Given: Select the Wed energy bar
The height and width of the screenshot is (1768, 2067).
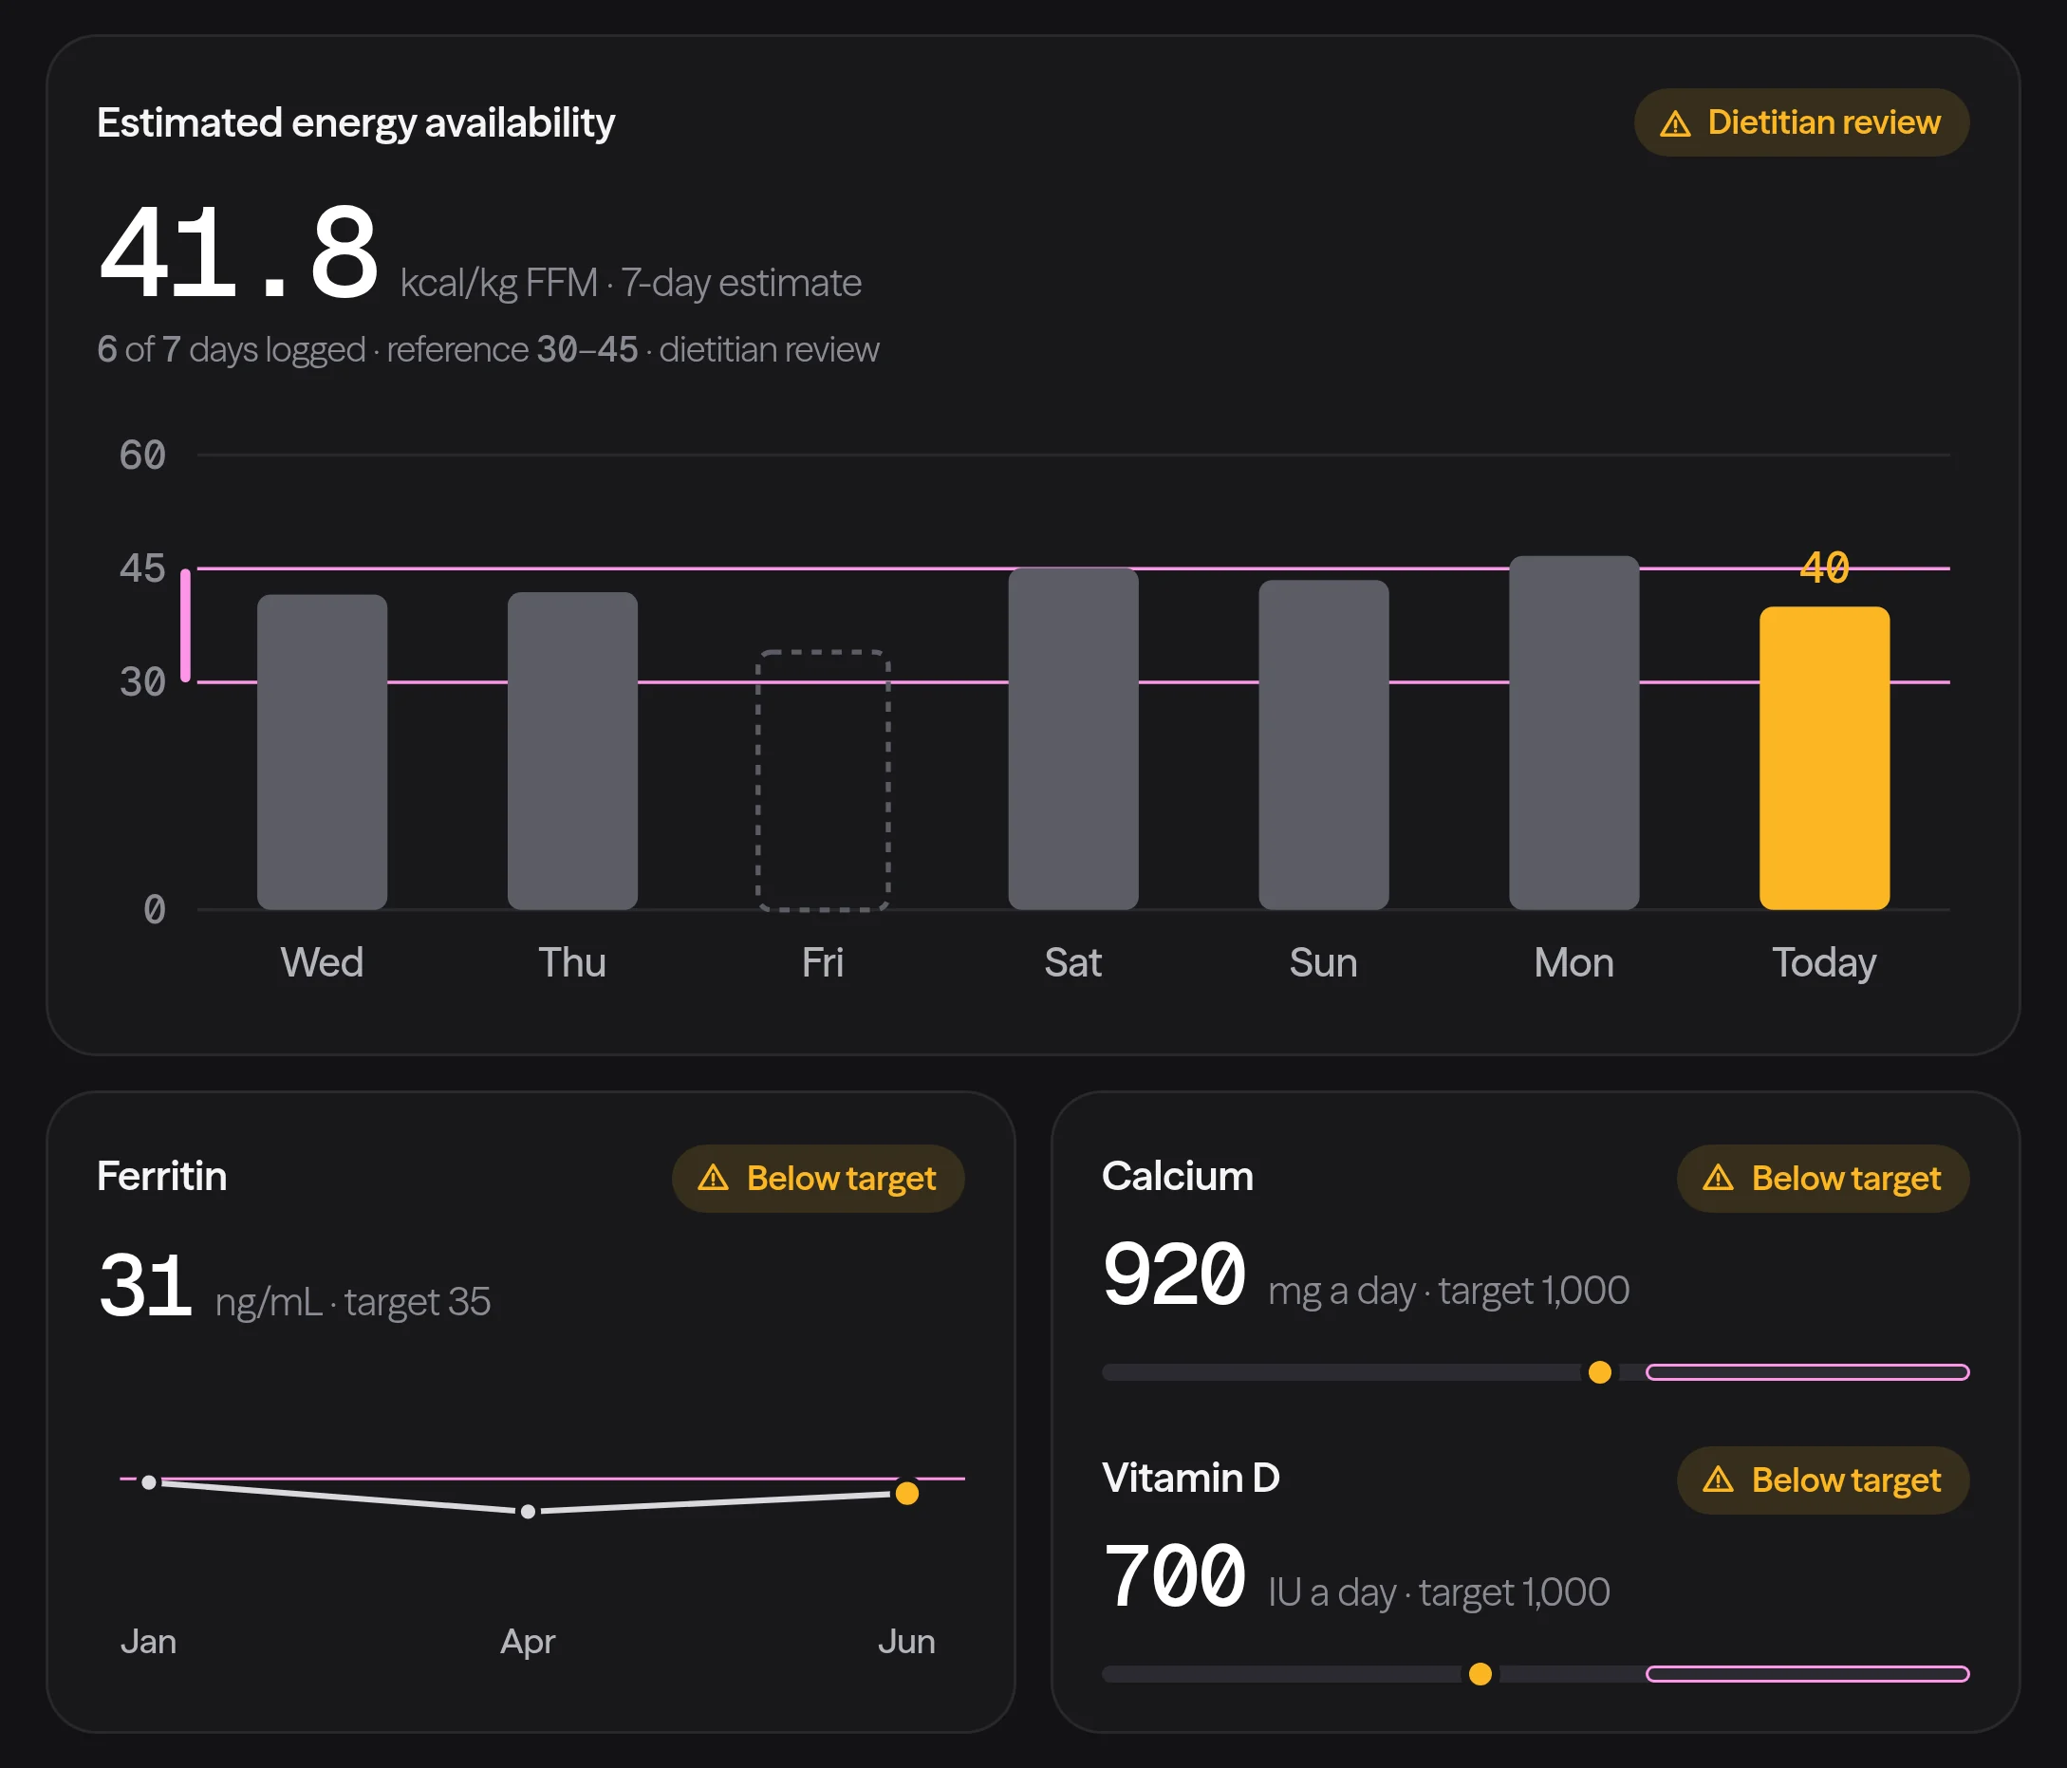Looking at the screenshot, I should (x=323, y=753).
